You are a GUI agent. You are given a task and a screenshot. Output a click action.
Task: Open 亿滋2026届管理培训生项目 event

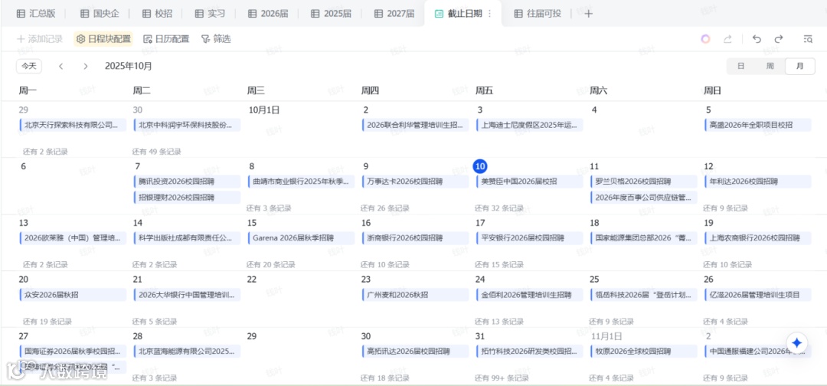758,294
